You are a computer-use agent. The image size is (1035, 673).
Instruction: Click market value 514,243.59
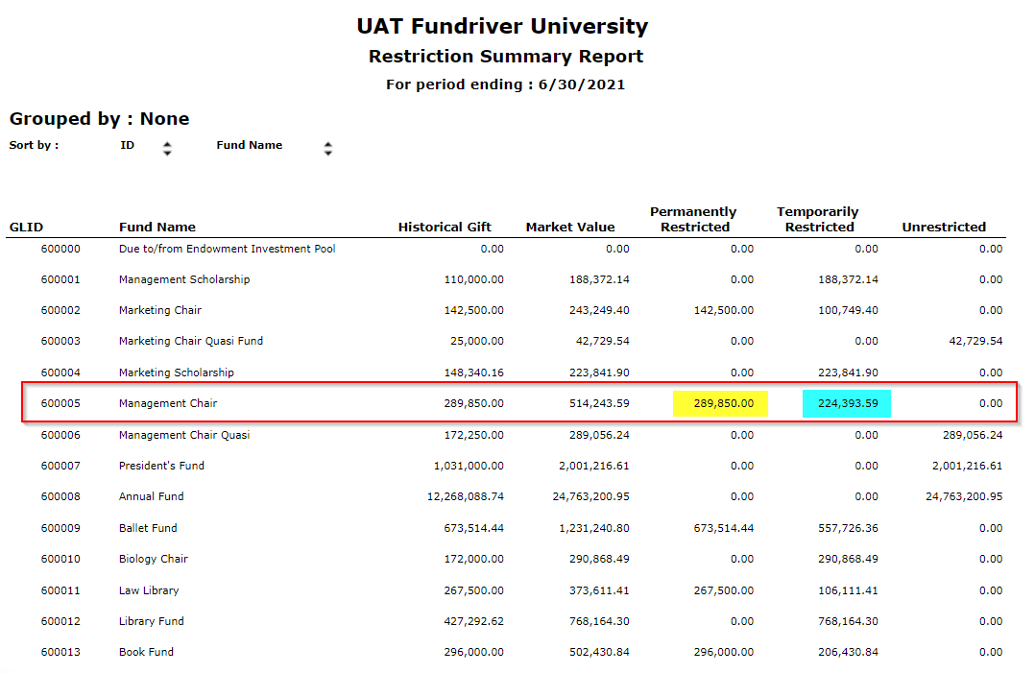599,403
